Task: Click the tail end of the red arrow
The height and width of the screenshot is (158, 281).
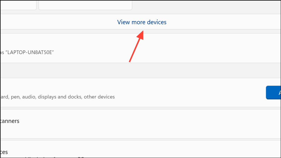Action: [130, 61]
